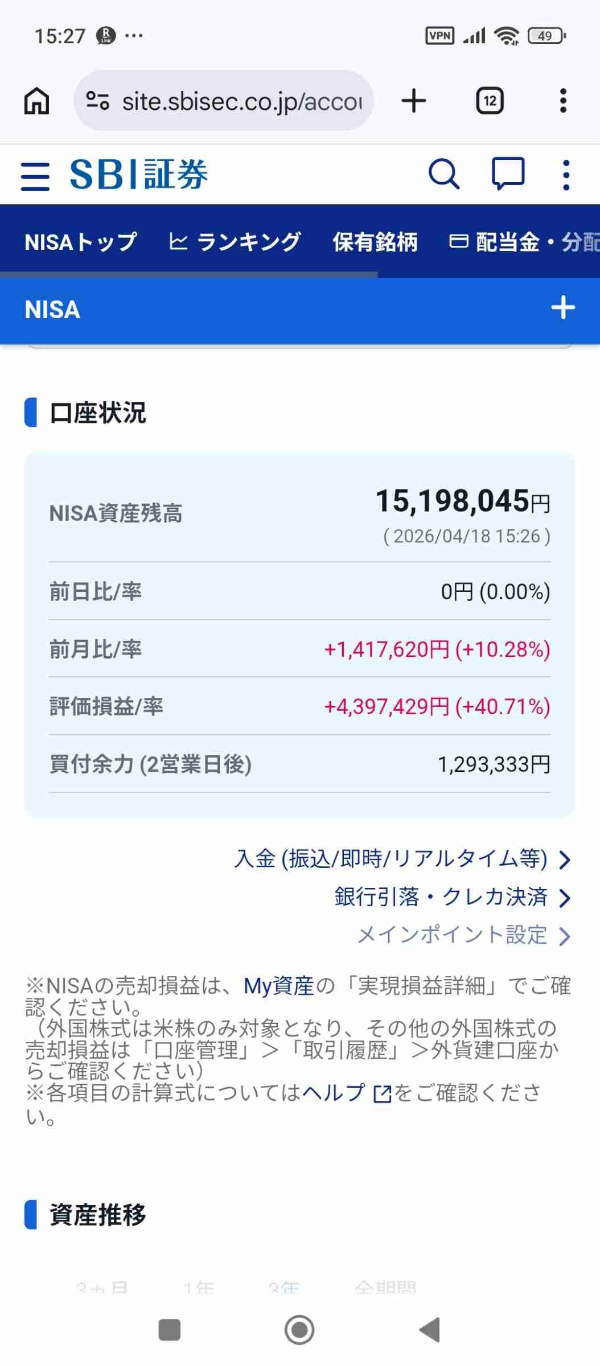The image size is (600, 1366).
Task: Expand the NISA section plus button
Action: click(x=563, y=308)
